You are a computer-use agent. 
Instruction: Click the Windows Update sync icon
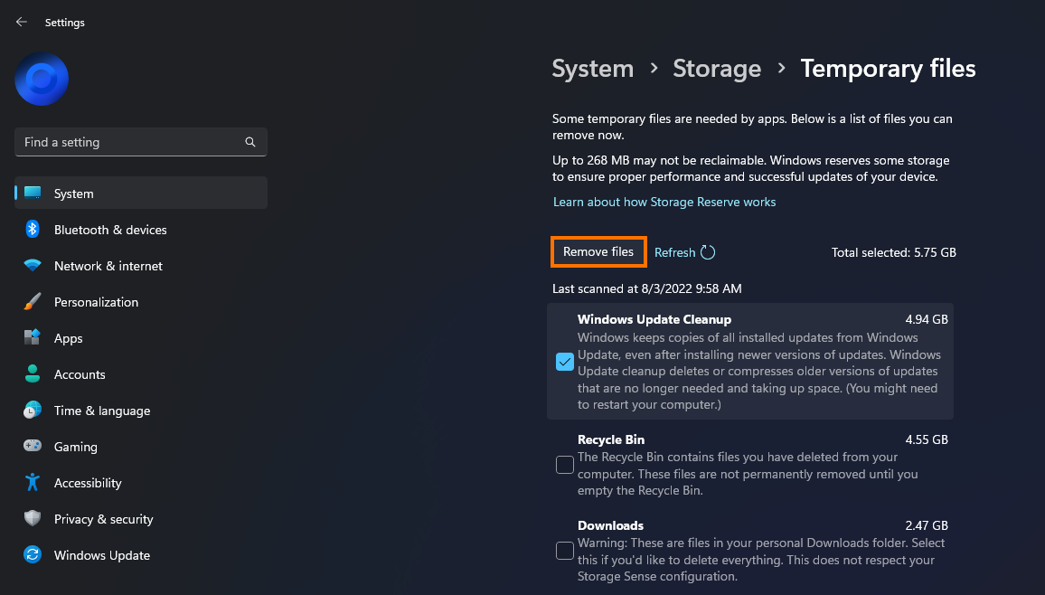[32, 554]
